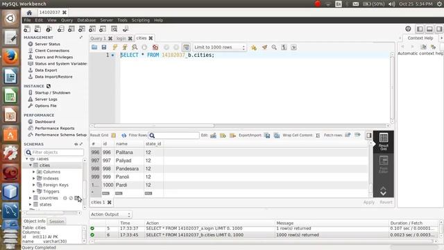The width and height of the screenshot is (444, 250).
Task: Toggle left sidebar panel visibility
Action: click(420, 29)
